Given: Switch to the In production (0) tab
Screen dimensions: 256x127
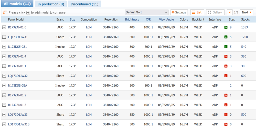Looking at the screenshot, I should coord(51,4).
